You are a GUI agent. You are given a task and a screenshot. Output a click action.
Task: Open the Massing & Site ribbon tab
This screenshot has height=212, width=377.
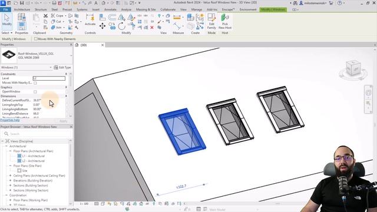pos(145,9)
